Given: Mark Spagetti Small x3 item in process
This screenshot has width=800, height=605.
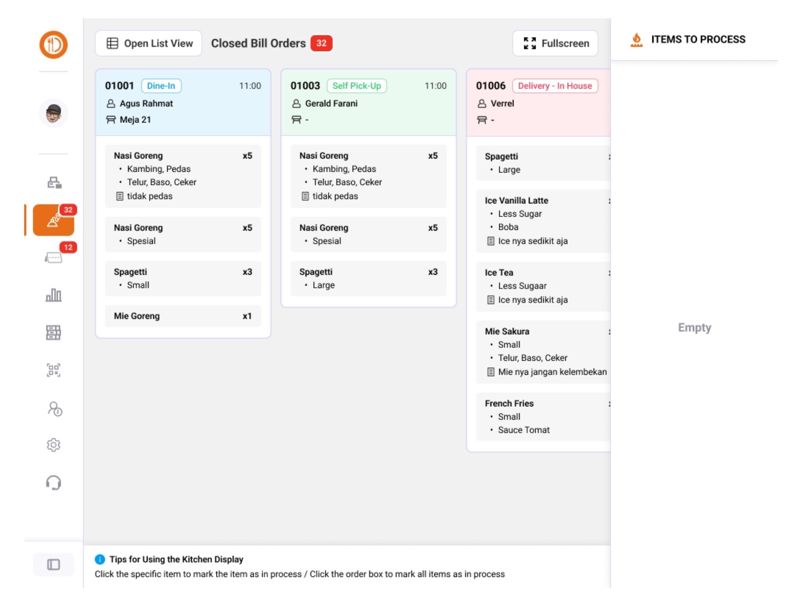Looking at the screenshot, I should click(183, 278).
